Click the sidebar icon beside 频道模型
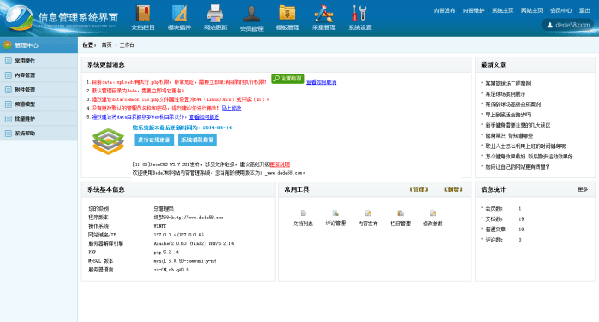Viewport: 599px width, 322px height. tap(8, 104)
